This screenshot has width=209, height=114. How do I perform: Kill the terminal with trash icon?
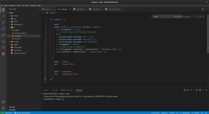(x=200, y=90)
